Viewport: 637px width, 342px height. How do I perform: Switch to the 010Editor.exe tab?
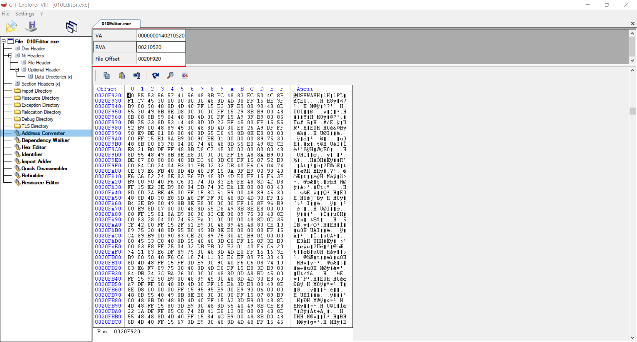[116, 24]
